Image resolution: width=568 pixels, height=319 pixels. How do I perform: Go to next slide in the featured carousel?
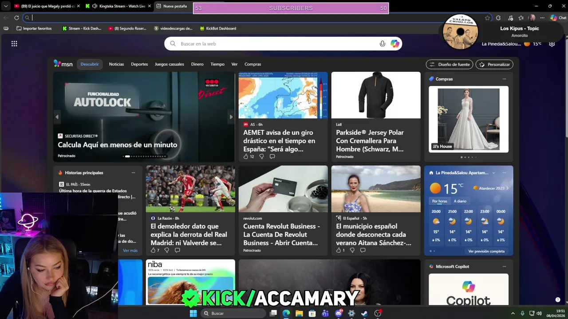point(231,117)
